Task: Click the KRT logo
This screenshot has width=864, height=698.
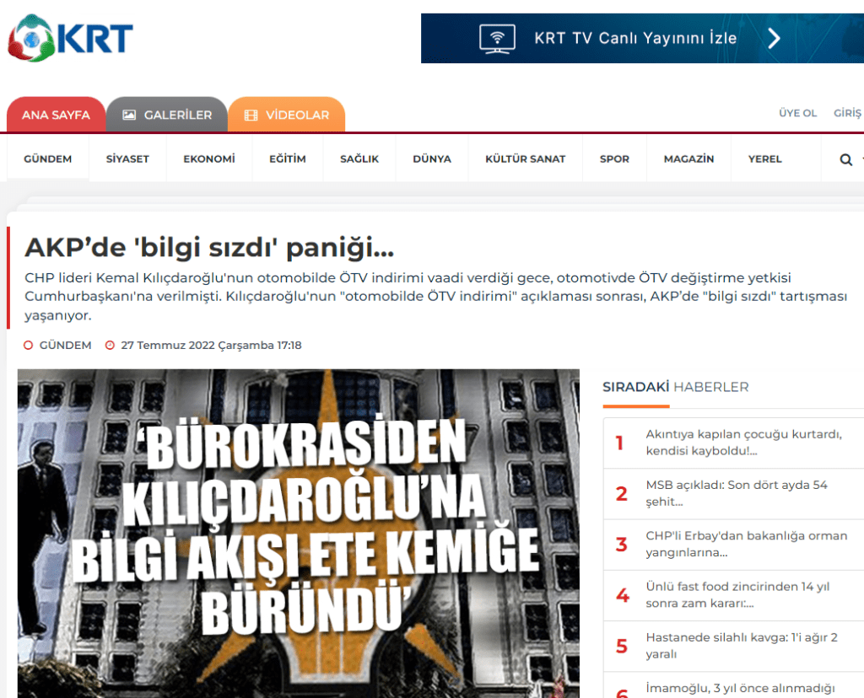Action: pos(71,38)
